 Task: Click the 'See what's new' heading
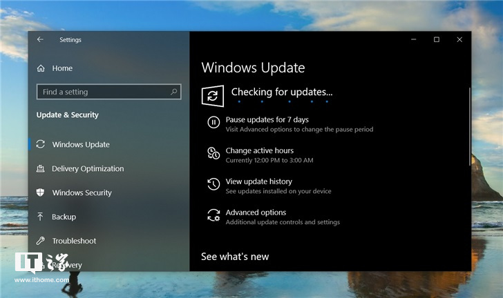(235, 257)
